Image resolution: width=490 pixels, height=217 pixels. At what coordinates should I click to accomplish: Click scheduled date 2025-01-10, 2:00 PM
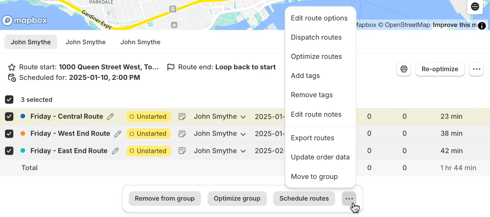coord(104,78)
